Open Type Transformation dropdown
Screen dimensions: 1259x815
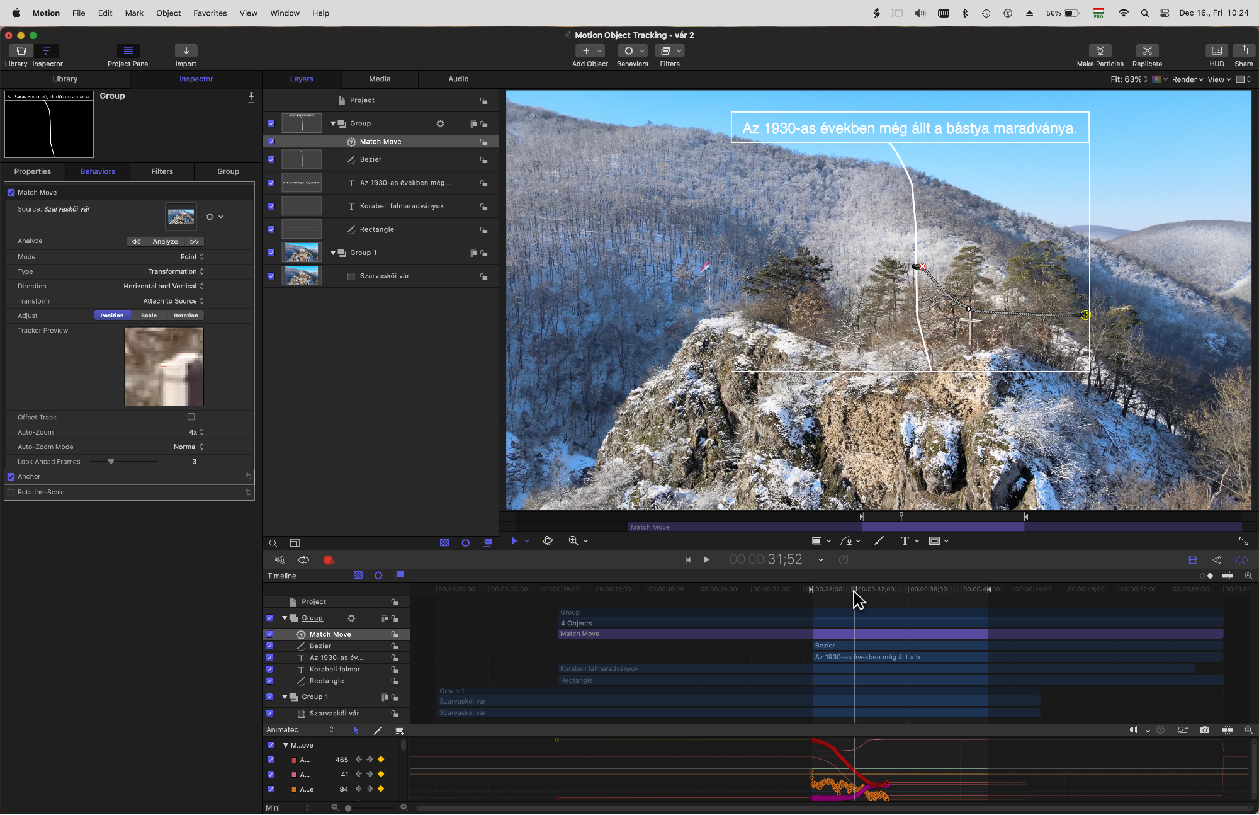(176, 272)
